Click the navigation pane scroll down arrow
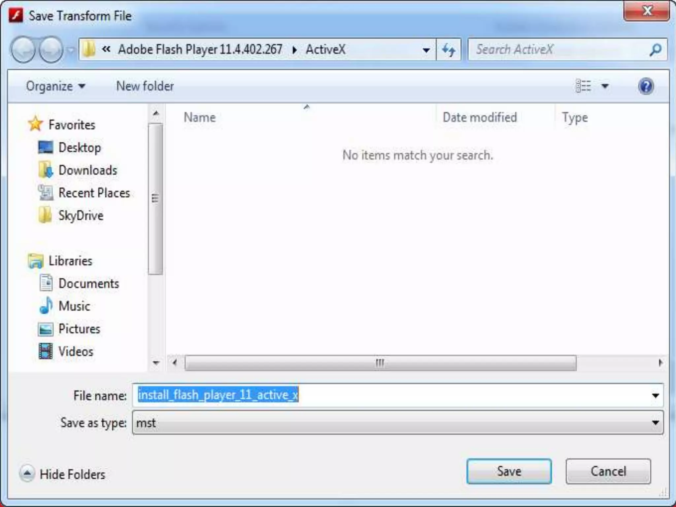Screen dimensions: 676x507 pyautogui.click(x=156, y=363)
